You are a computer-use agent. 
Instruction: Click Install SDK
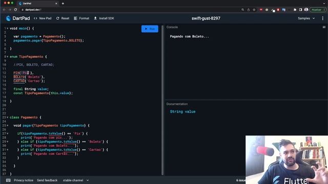point(104,18)
